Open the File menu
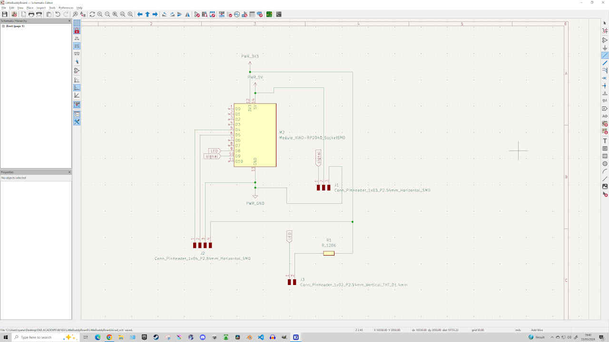Screen dimensions: 609x342 pyautogui.click(x=4, y=8)
